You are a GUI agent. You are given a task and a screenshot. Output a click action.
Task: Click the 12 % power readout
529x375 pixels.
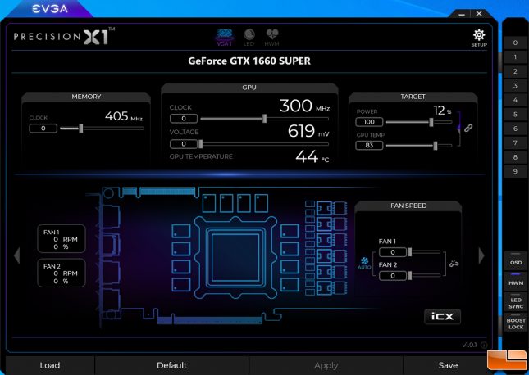442,111
